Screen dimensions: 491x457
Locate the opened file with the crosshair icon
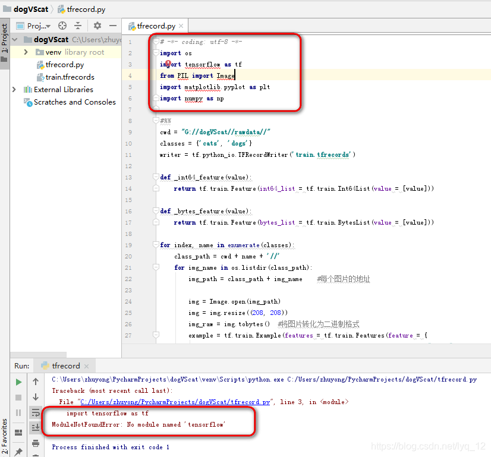(x=62, y=26)
